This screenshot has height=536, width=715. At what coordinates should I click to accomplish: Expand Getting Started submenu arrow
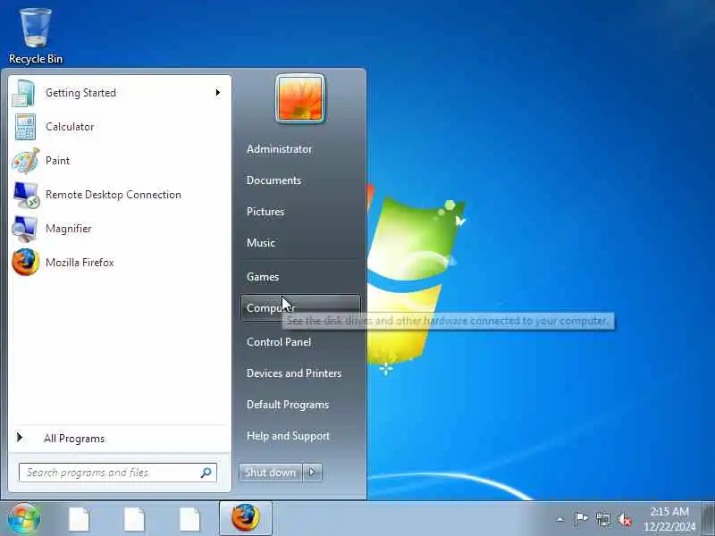(217, 93)
